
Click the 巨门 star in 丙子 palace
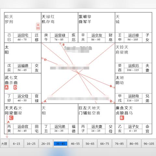81,110
